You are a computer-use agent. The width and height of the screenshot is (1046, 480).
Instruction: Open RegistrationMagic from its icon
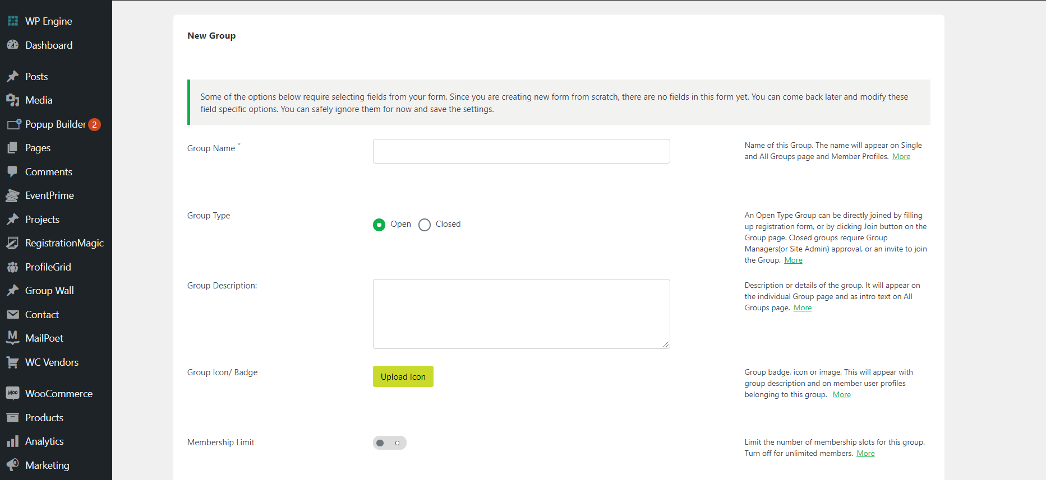tap(13, 243)
